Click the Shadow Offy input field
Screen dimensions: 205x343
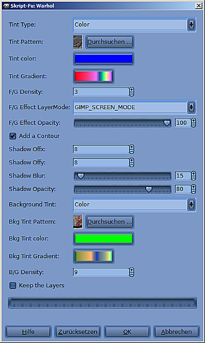101,163
